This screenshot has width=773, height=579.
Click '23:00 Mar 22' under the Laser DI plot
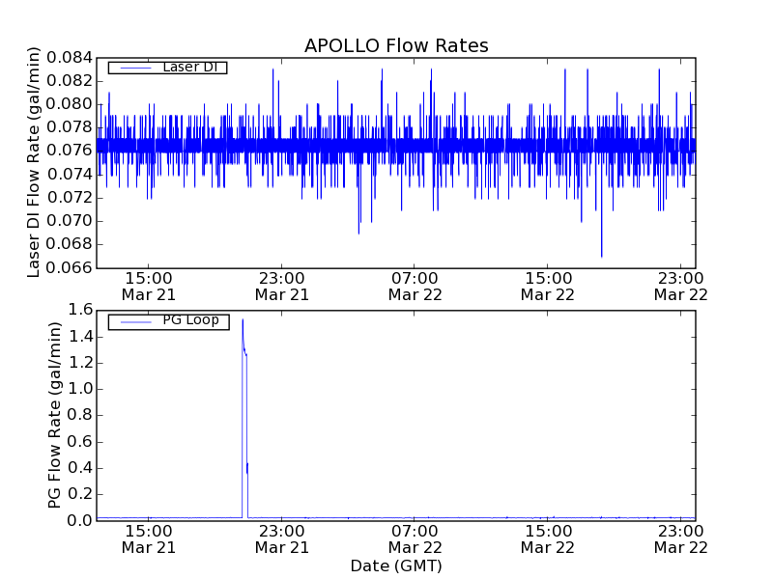(x=681, y=287)
